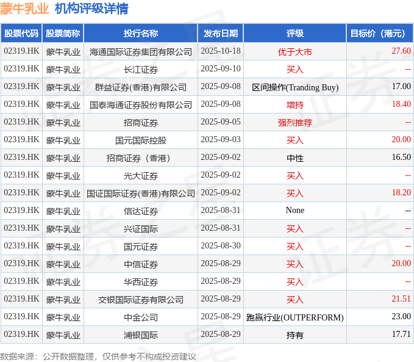Click 兴证国际 broker cell
414x362 pixels.
[141, 229]
